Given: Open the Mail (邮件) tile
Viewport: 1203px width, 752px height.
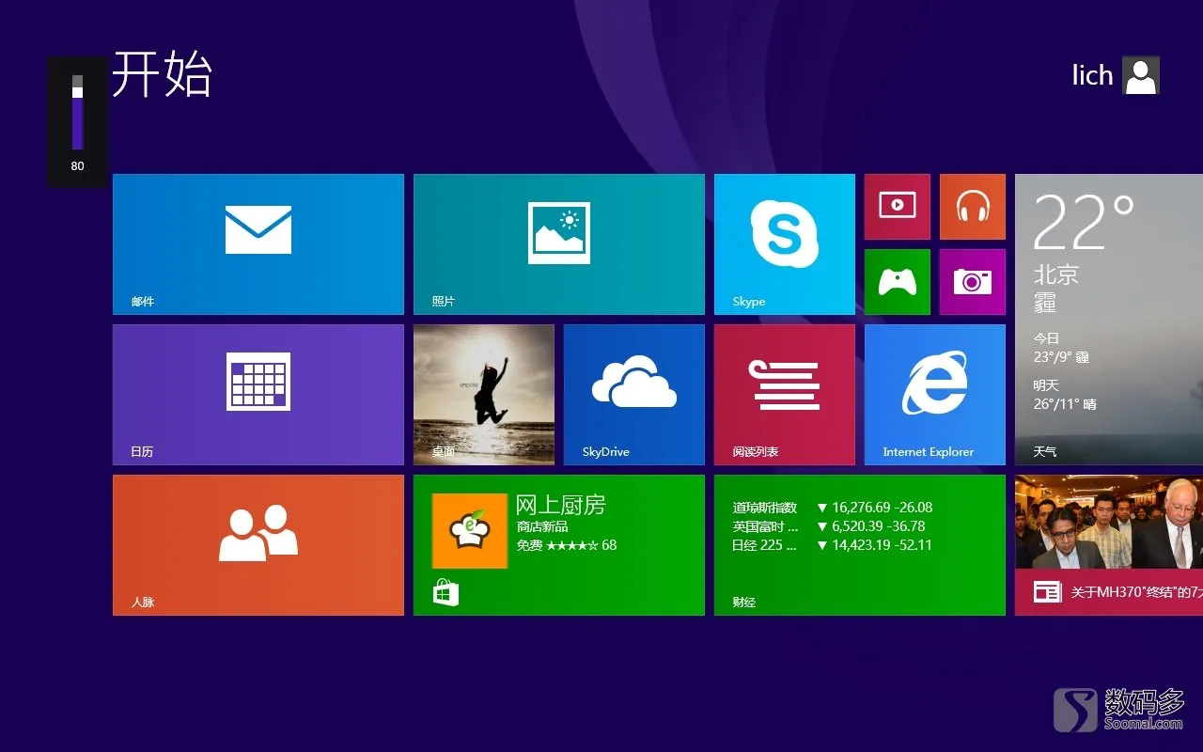Looking at the screenshot, I should pyautogui.click(x=258, y=244).
